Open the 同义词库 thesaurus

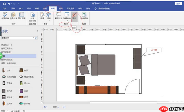tap(22, 16)
